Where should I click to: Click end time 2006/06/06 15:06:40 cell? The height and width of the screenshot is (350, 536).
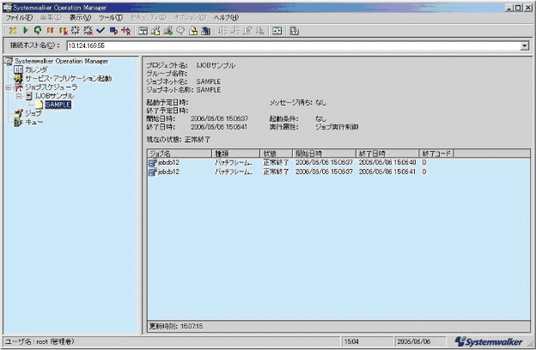pyautogui.click(x=387, y=162)
